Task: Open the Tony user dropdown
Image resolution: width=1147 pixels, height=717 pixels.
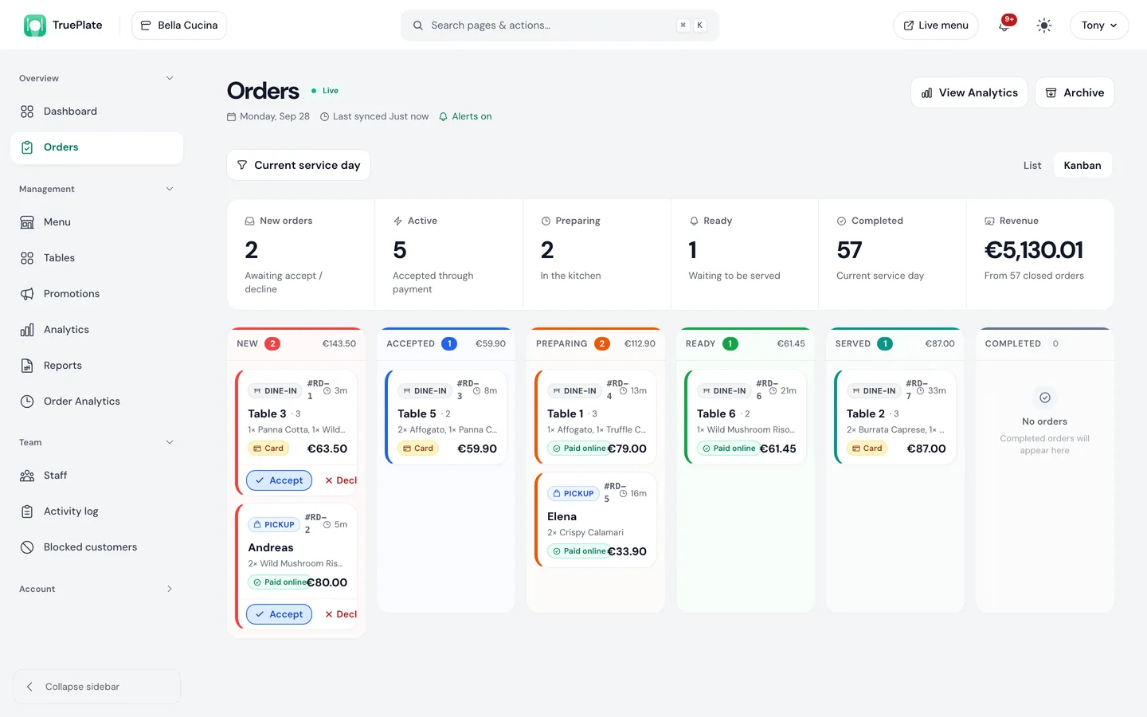Action: click(x=1099, y=25)
